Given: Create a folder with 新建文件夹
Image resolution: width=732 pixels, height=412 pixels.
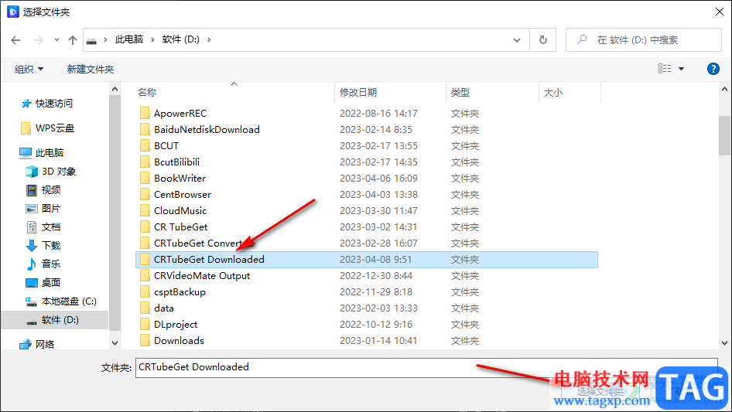Looking at the screenshot, I should [90, 69].
